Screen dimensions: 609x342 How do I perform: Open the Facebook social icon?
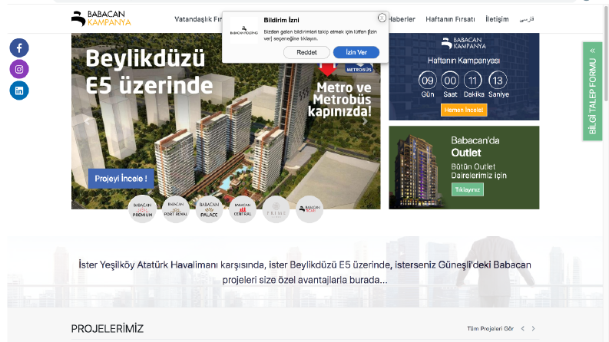coord(19,48)
